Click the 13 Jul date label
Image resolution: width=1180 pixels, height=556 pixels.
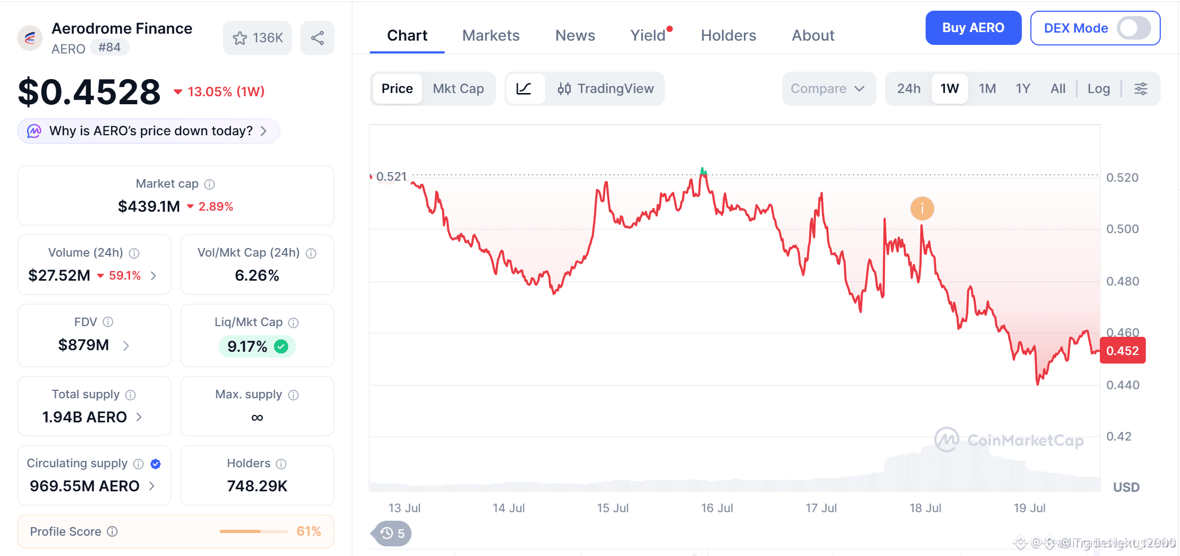(x=405, y=508)
